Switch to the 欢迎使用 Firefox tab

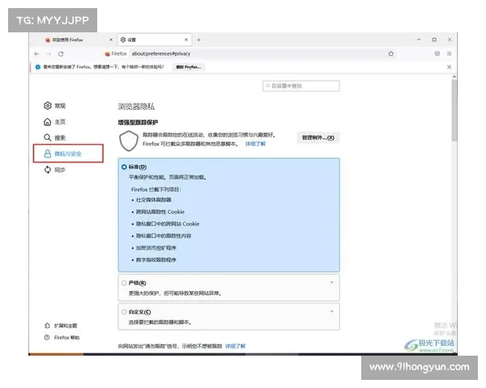point(75,39)
